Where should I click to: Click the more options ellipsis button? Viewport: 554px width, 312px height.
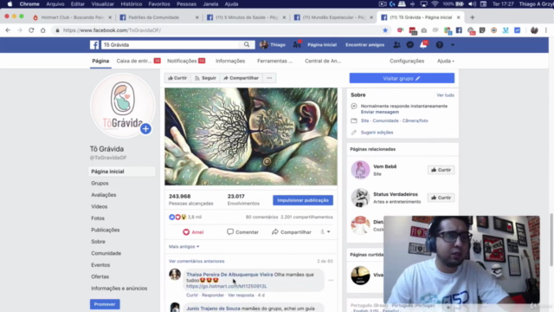269,78
